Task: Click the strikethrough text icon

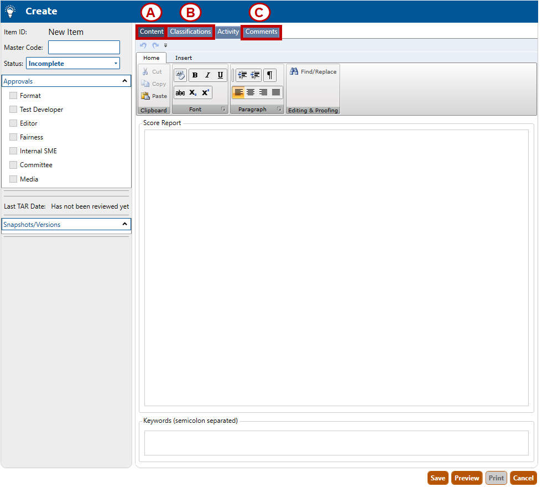Action: click(180, 93)
